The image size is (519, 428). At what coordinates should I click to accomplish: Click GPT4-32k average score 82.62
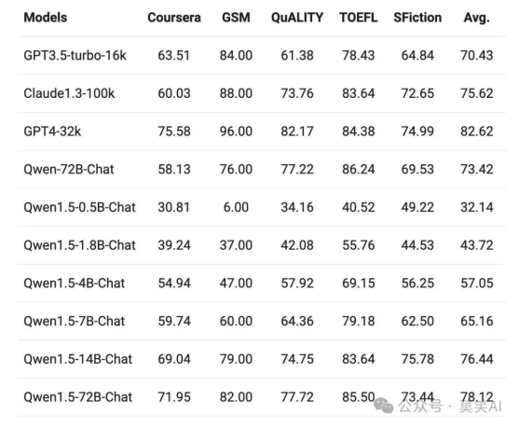pyautogui.click(x=477, y=131)
